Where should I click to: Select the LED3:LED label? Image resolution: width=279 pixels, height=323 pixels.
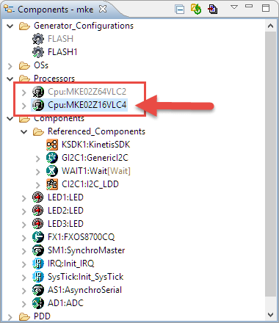pos(65,224)
